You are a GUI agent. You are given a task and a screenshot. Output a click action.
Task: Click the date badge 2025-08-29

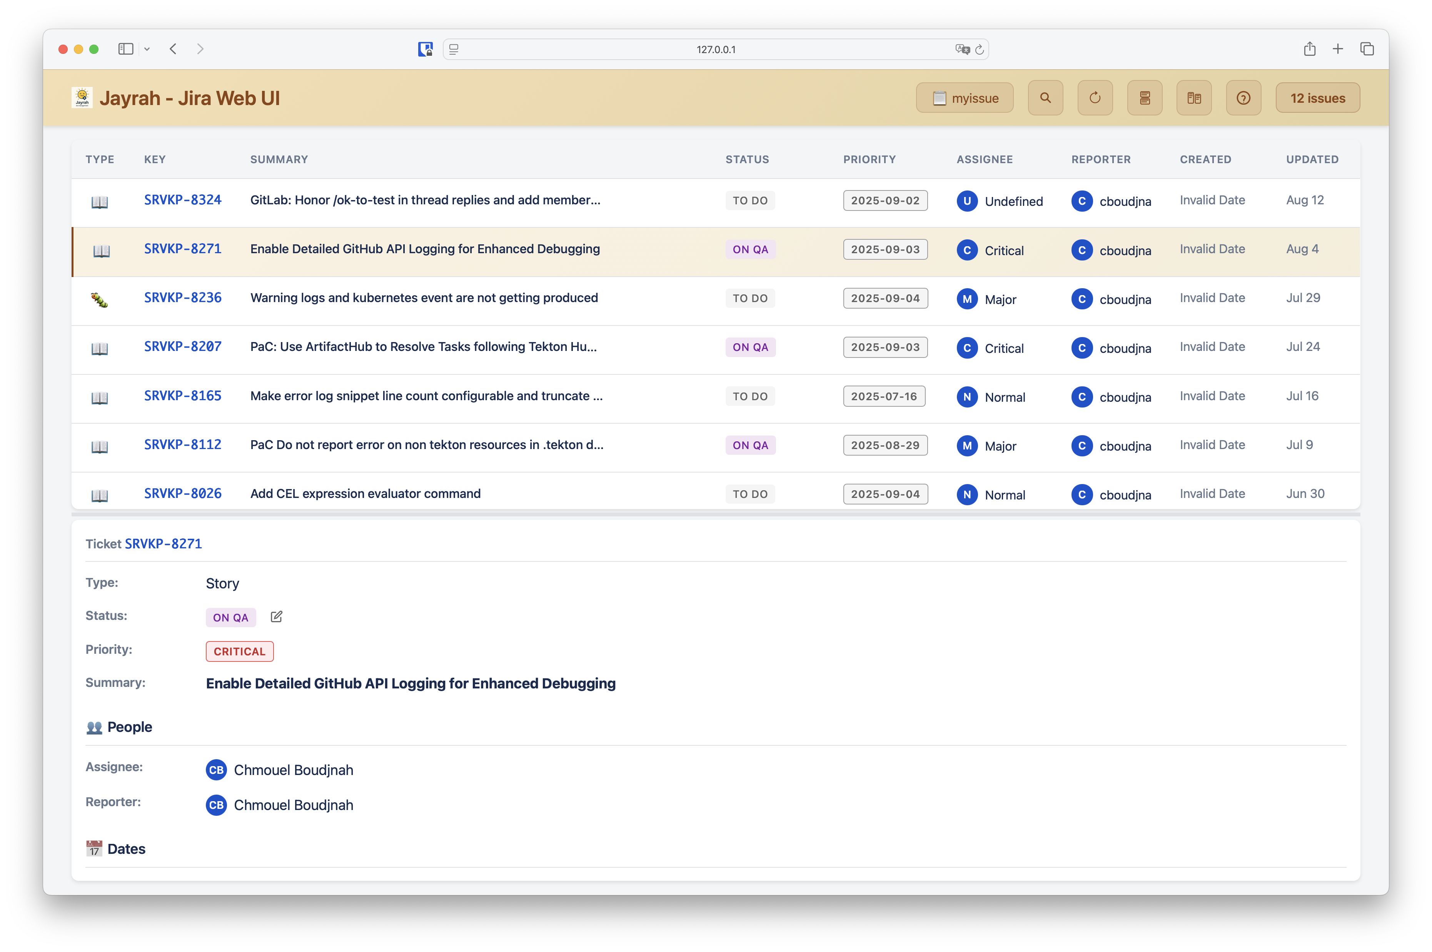(885, 445)
